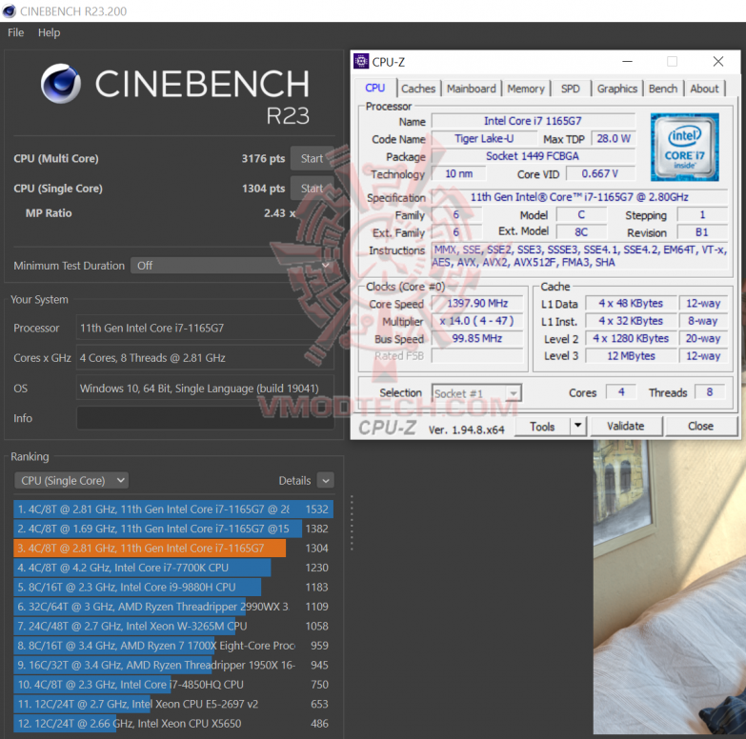Select ranking row 2 scoring 1382
Screen dimensions: 746x739
pyautogui.click(x=173, y=529)
